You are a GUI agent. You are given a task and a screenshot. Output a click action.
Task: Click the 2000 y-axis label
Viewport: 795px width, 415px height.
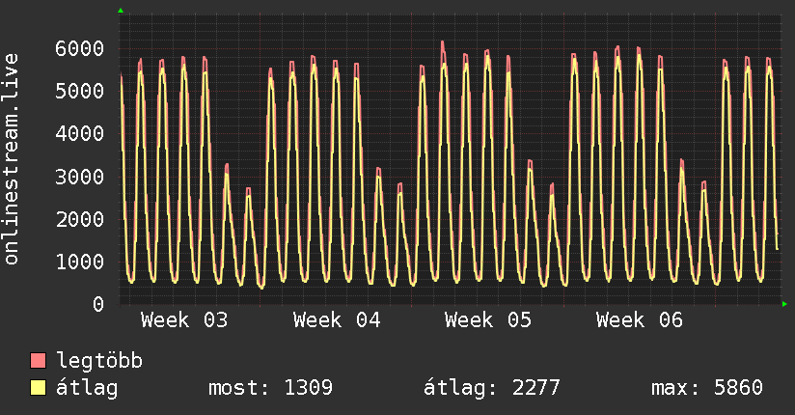79,219
